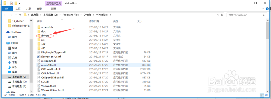Click Program Files in address bar
This screenshot has width=271, height=99.
click(x=70, y=15)
